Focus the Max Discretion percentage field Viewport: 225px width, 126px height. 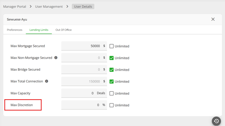84,105
